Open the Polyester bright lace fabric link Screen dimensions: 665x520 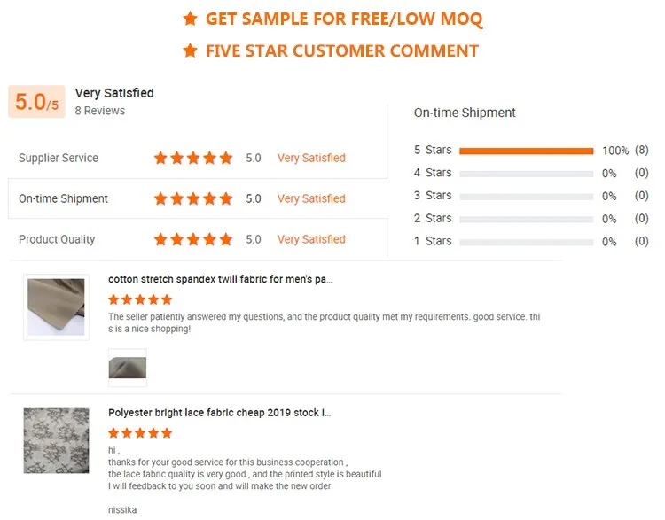tap(219, 413)
